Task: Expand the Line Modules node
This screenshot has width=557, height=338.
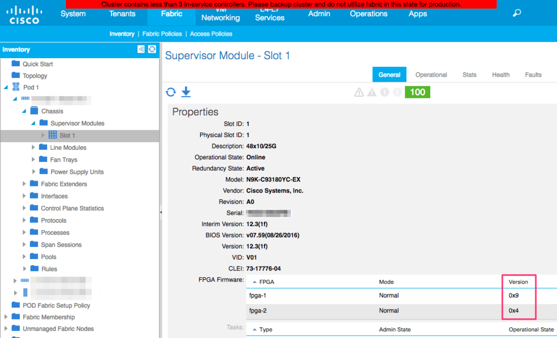Action: click(33, 147)
